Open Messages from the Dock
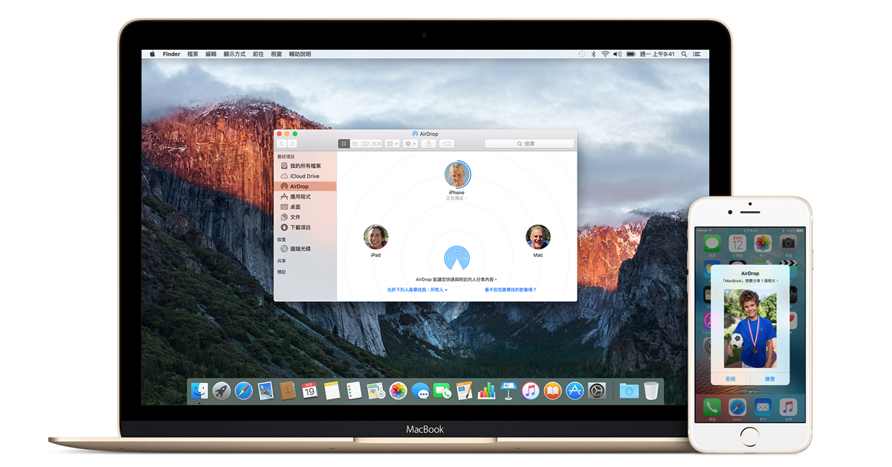Screen dimensions: 892x467 (421, 390)
